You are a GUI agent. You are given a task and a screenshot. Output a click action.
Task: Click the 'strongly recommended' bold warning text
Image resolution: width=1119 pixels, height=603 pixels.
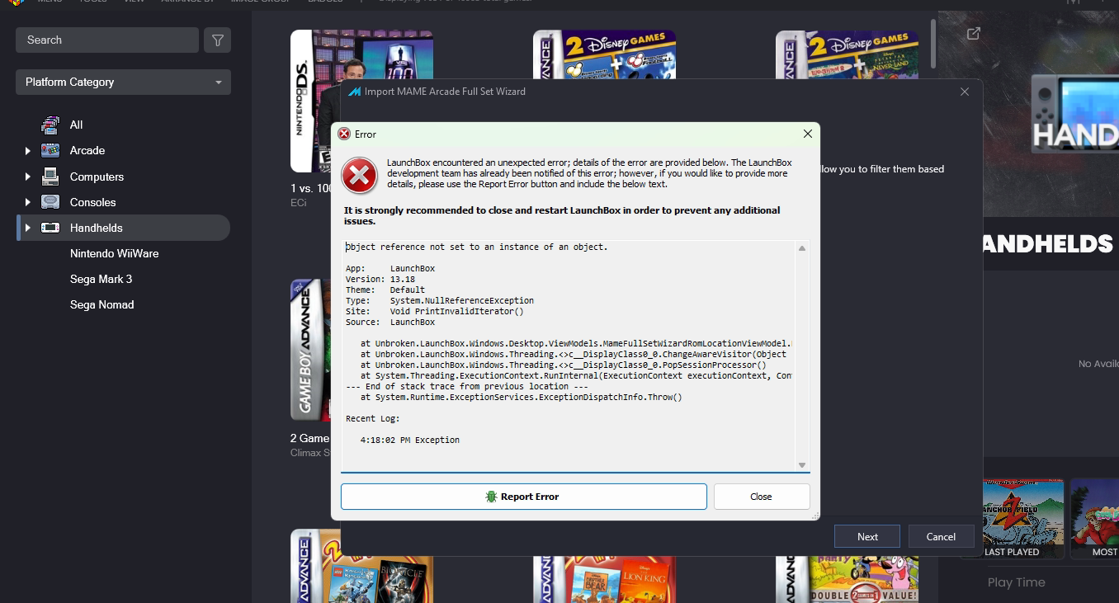pyautogui.click(x=562, y=215)
